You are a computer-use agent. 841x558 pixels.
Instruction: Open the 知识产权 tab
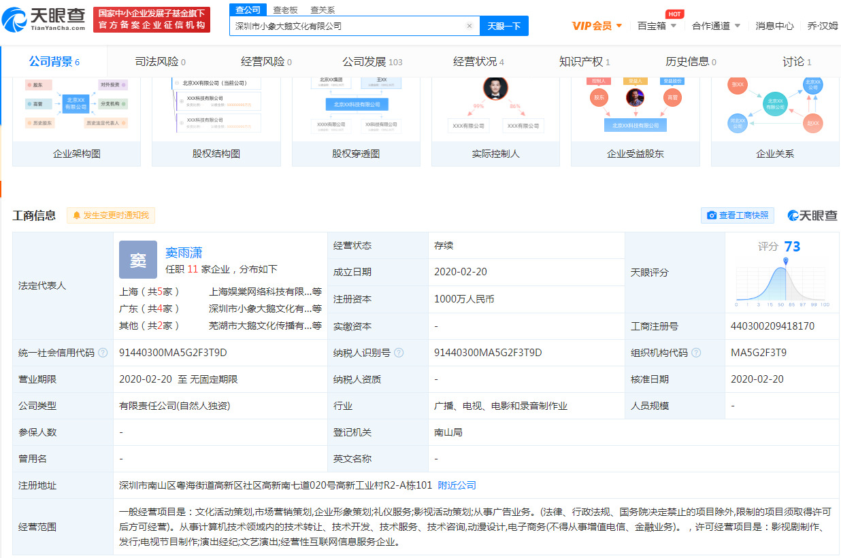(584, 62)
